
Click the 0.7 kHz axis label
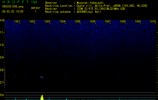point(2,82)
